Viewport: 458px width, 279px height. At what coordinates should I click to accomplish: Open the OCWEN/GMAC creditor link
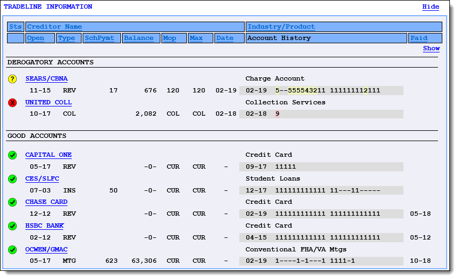tap(46, 249)
